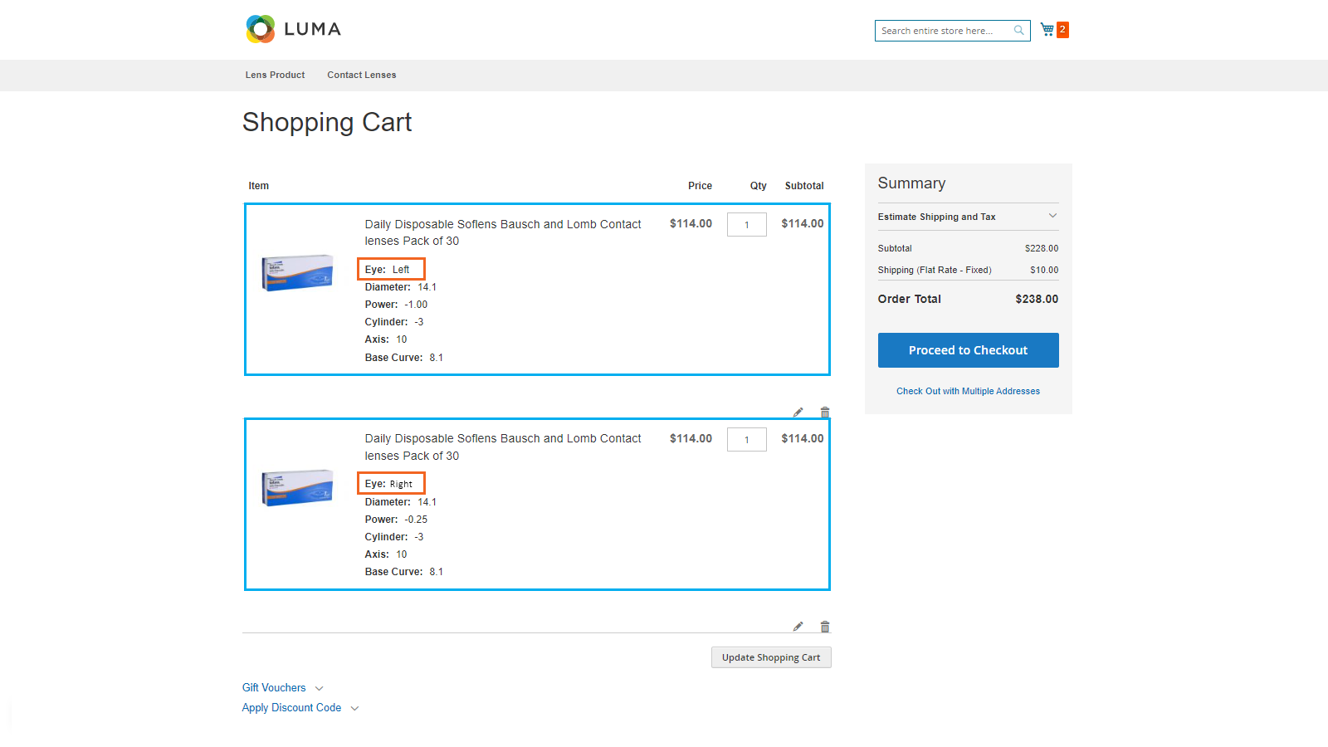Click the shipping cost $10.00
Screen dimensions: 1328x747
click(1044, 270)
